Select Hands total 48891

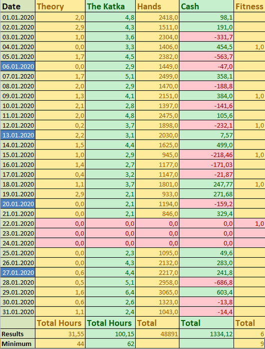(x=157, y=334)
